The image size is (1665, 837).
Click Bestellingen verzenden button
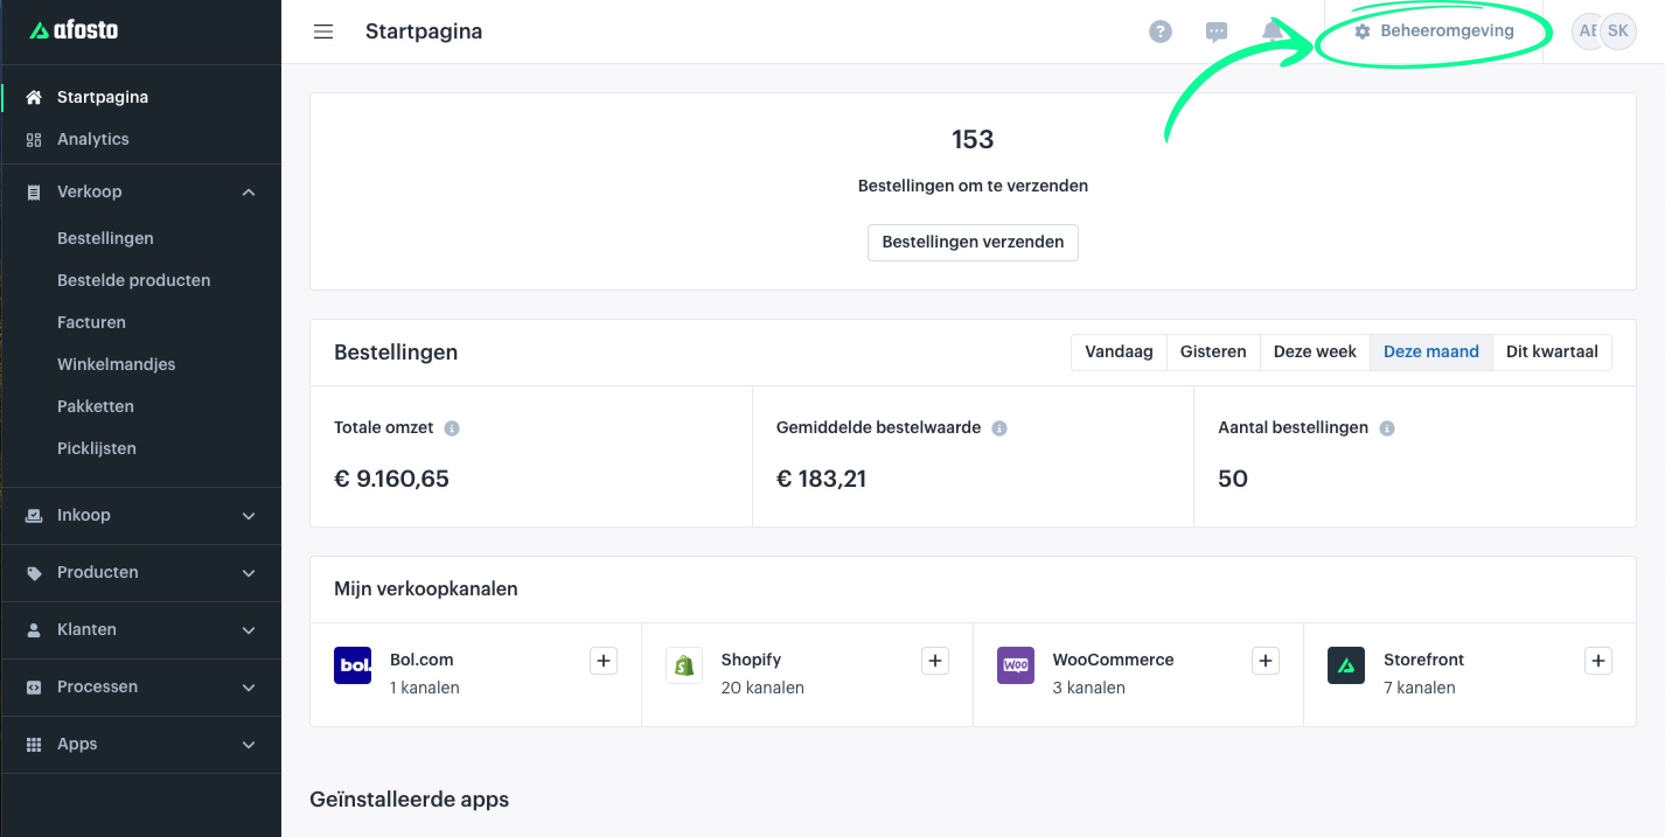(x=972, y=242)
